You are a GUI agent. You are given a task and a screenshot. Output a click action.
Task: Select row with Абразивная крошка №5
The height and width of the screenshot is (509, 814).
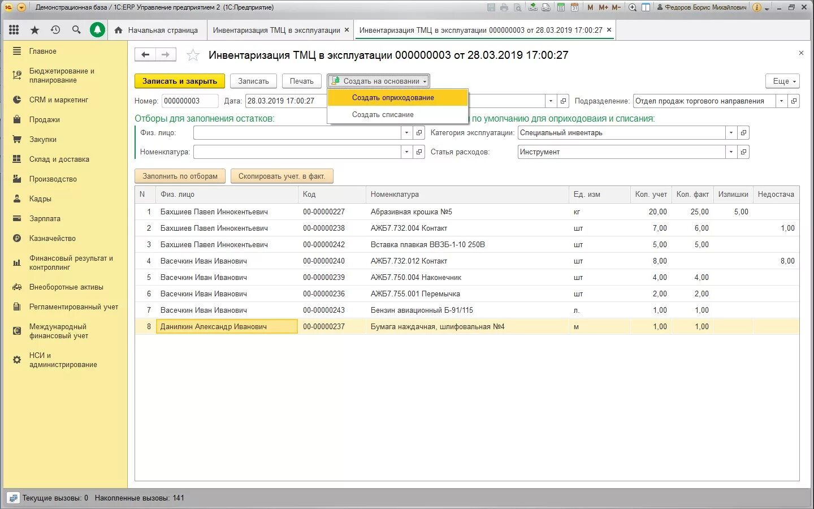(467, 212)
